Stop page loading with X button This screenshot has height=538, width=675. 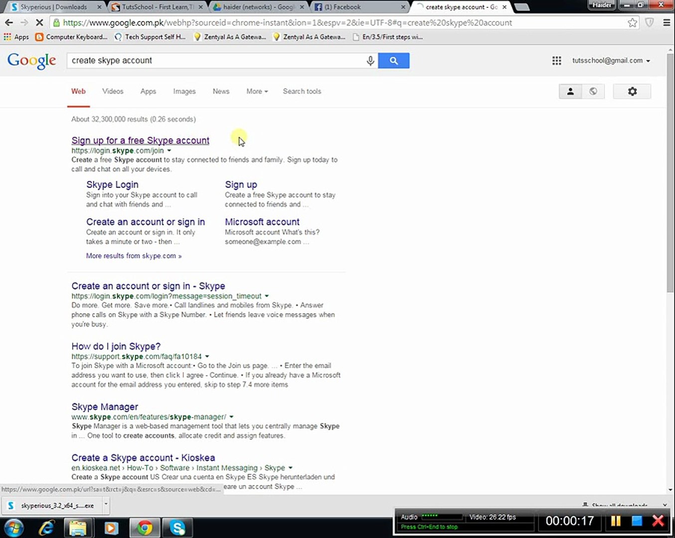40,22
